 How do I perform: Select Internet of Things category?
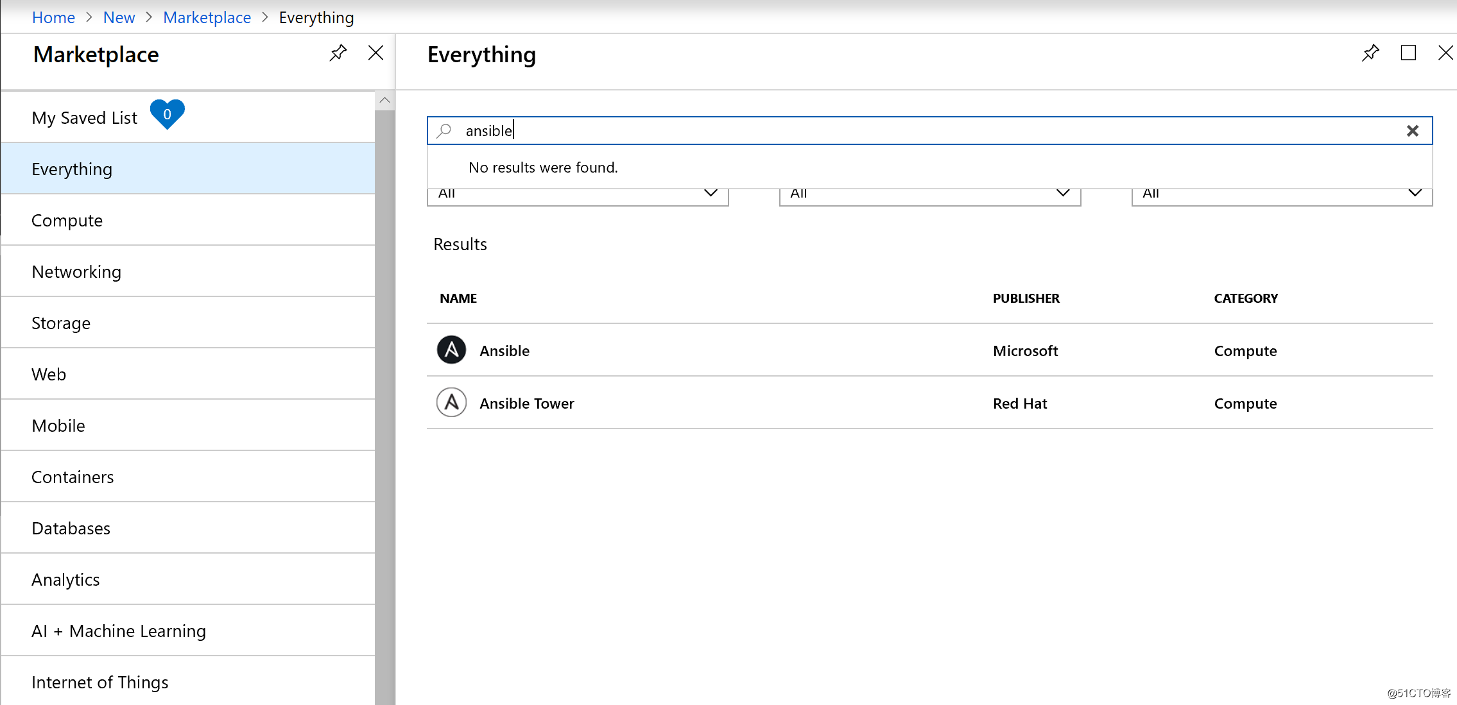[188, 681]
